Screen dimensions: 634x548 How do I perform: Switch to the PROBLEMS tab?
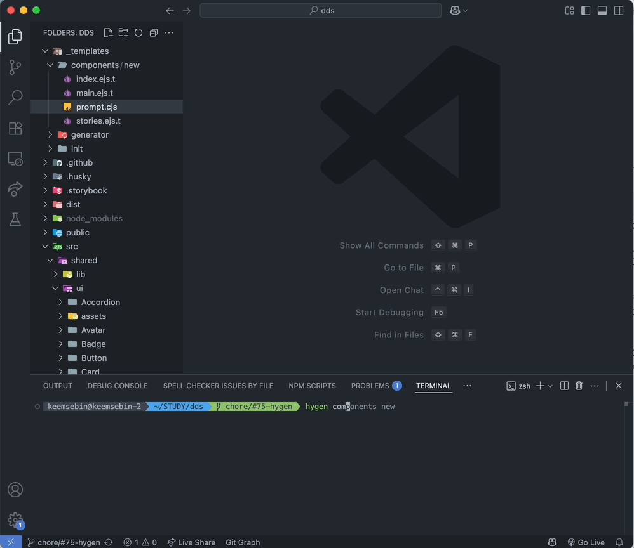pyautogui.click(x=376, y=386)
